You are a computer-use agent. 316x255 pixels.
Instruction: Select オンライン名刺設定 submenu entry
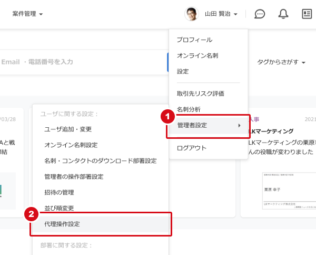point(71,145)
